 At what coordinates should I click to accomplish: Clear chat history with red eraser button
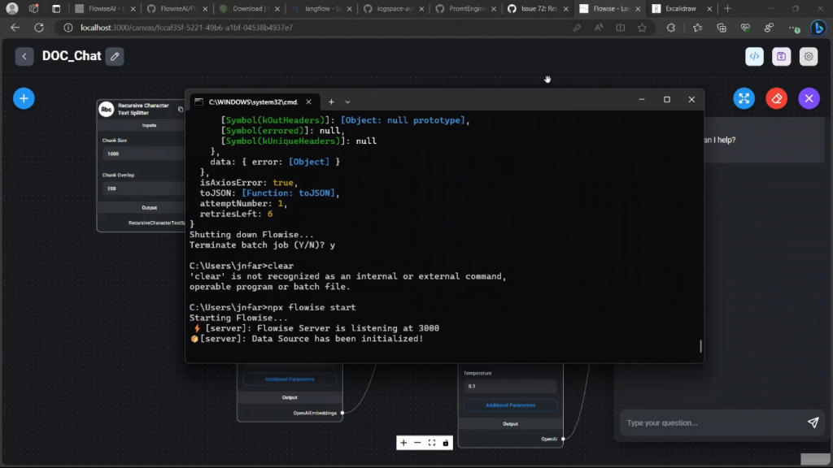click(776, 98)
